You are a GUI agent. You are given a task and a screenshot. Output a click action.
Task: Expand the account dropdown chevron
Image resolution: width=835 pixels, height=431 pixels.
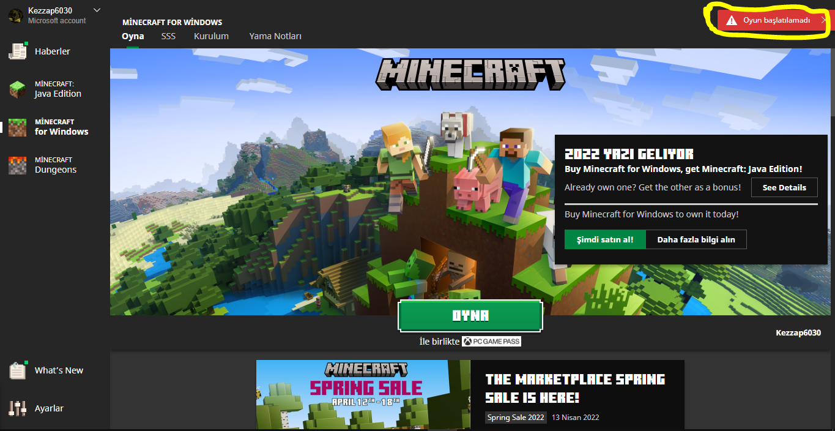97,10
